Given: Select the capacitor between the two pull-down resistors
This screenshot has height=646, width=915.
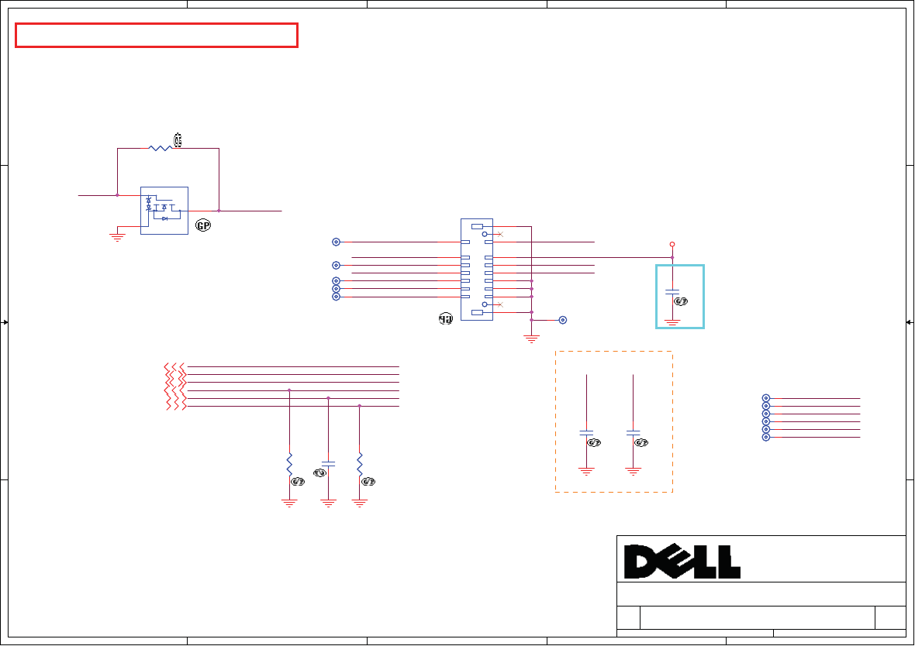Looking at the screenshot, I should point(329,464).
